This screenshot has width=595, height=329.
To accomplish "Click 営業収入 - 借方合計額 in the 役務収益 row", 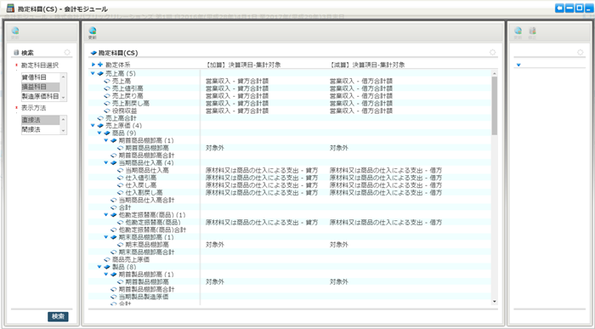I will point(361,111).
